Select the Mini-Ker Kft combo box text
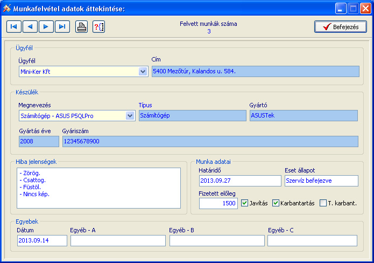This screenshot has height=263, width=374. [x=36, y=72]
